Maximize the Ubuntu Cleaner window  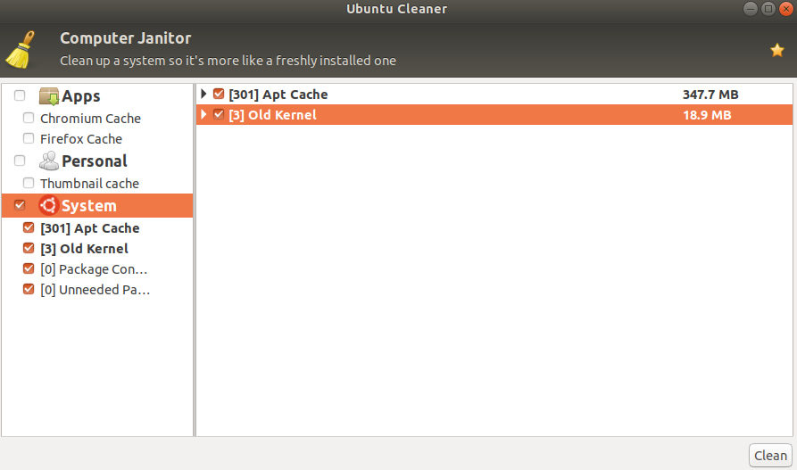(768, 9)
